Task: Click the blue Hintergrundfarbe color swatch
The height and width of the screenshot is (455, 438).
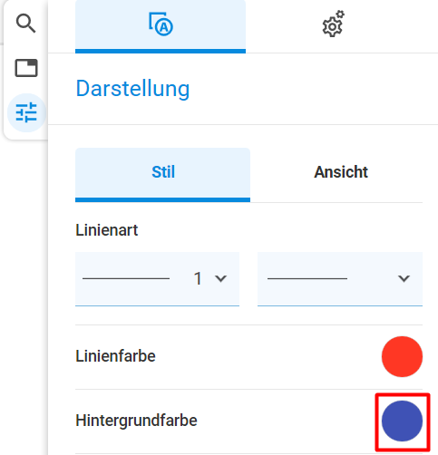Action: [402, 421]
